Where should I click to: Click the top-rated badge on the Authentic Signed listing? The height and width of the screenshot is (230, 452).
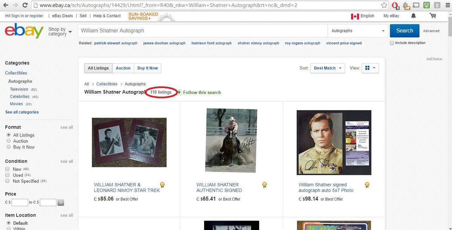click(265, 185)
